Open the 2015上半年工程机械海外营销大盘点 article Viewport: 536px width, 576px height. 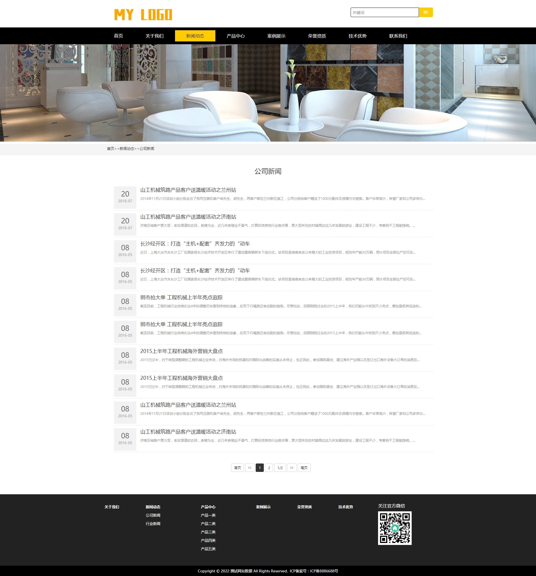(x=181, y=351)
